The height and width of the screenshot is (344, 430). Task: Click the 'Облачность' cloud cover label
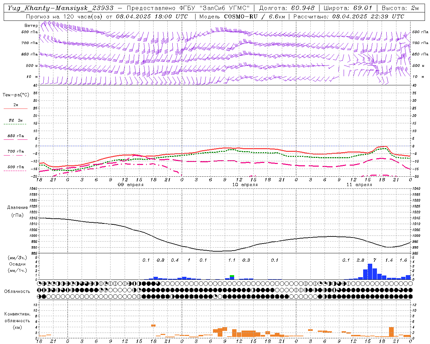[17, 292]
